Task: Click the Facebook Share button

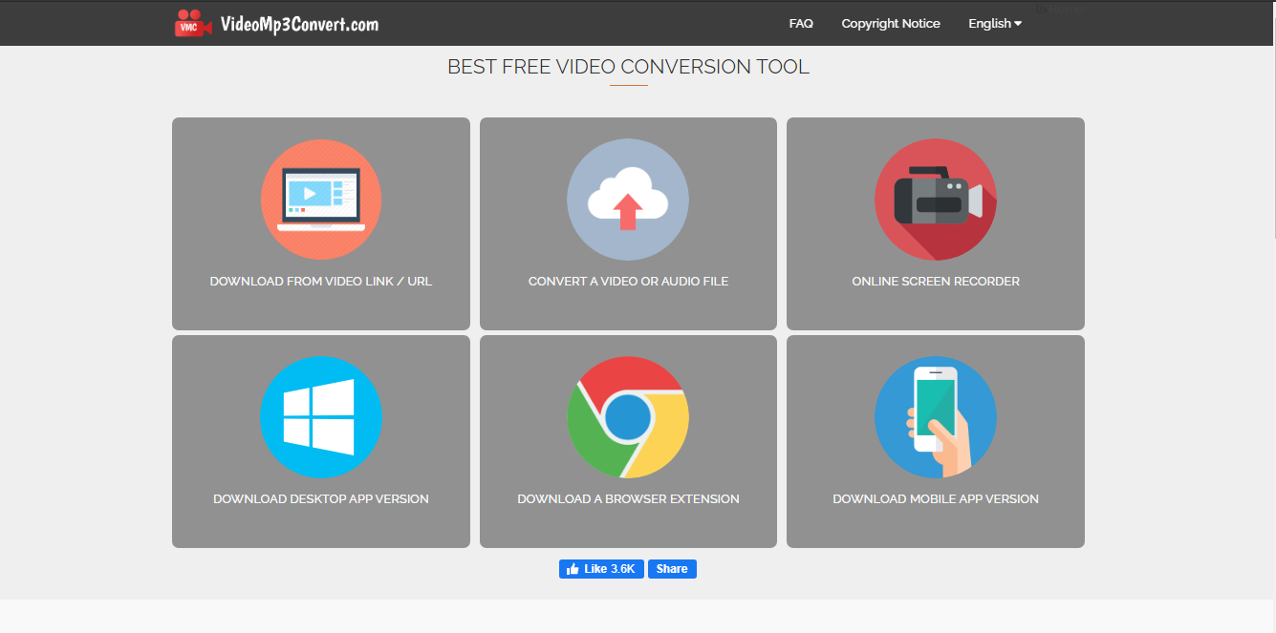Action: pos(672,569)
